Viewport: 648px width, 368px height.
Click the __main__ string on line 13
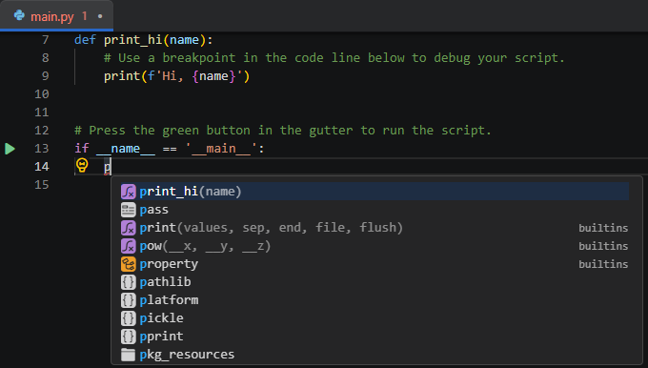point(221,149)
